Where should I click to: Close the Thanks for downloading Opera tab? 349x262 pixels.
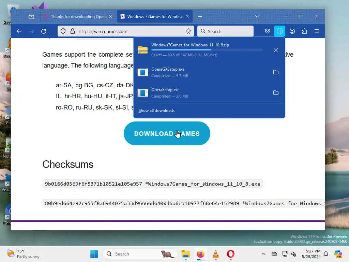point(110,16)
